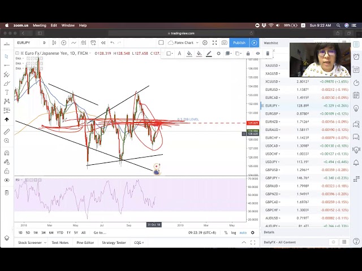Image resolution: width=362 pixels, height=271 pixels.
Task: Select the 5Y date range button
Action: (x=76, y=233)
